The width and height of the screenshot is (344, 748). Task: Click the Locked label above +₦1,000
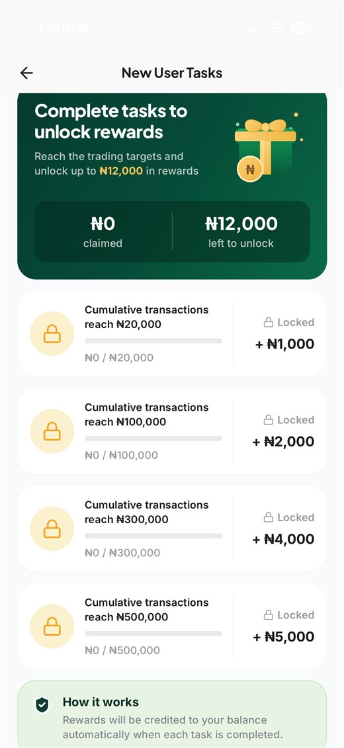[x=289, y=323]
